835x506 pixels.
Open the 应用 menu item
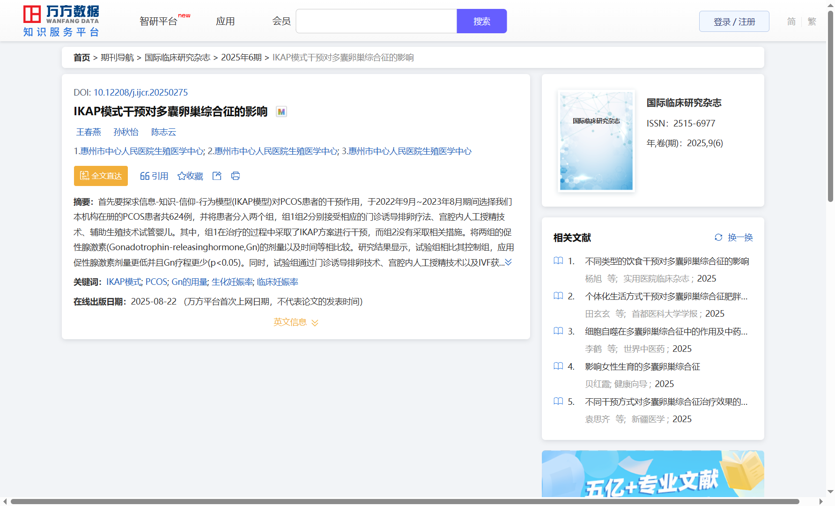(x=225, y=22)
